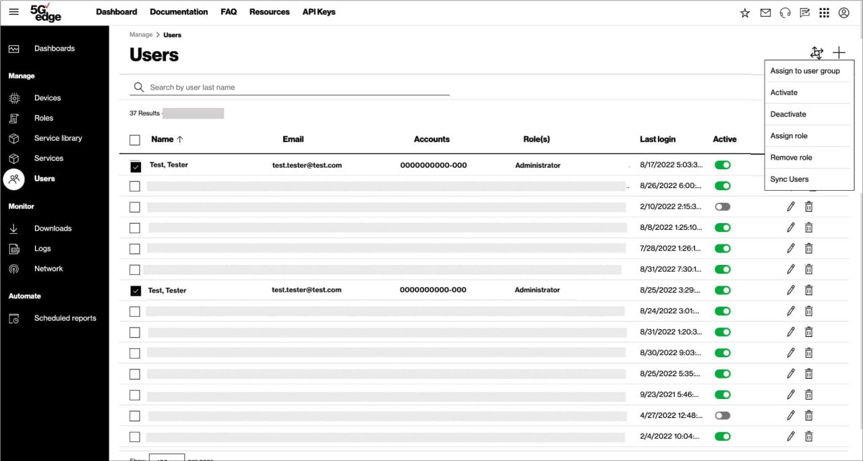
Task: Open the hamburger navigation menu
Action: click(13, 12)
